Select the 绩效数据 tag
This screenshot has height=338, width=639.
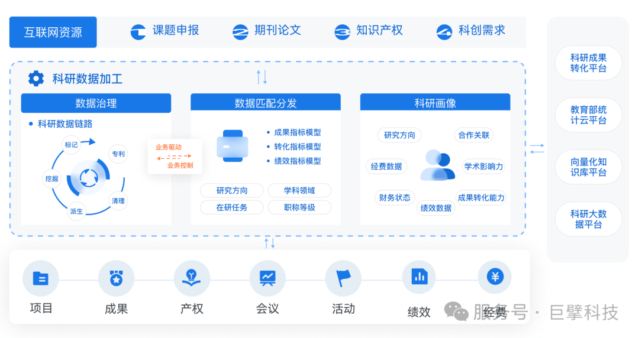(x=435, y=208)
